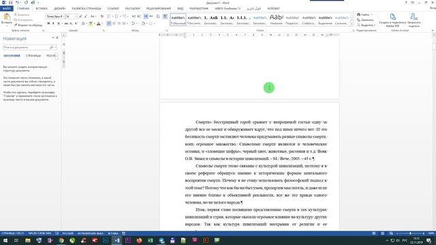
Task: Click Replace (Заменить) in the editing group
Action: [365, 20]
